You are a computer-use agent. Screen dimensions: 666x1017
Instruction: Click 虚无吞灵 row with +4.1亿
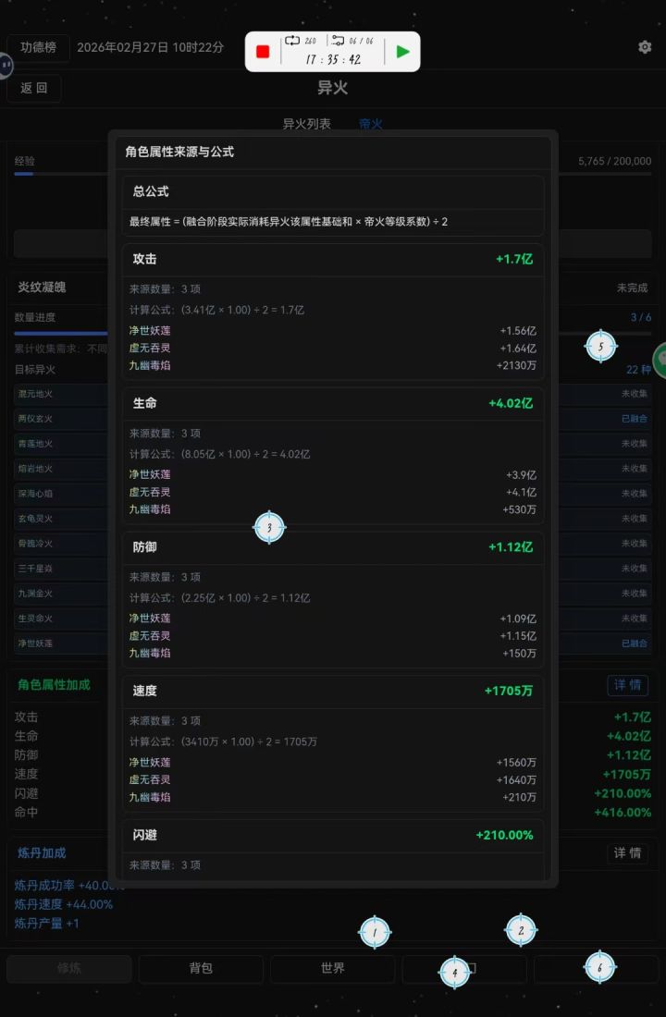pos(332,492)
